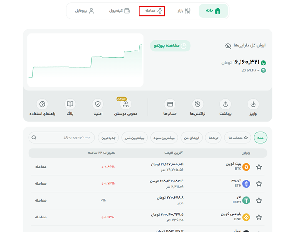Click معامله (Trade) in the Bitcoin row
Viewport: 292px width, 232px height.
[41, 167]
